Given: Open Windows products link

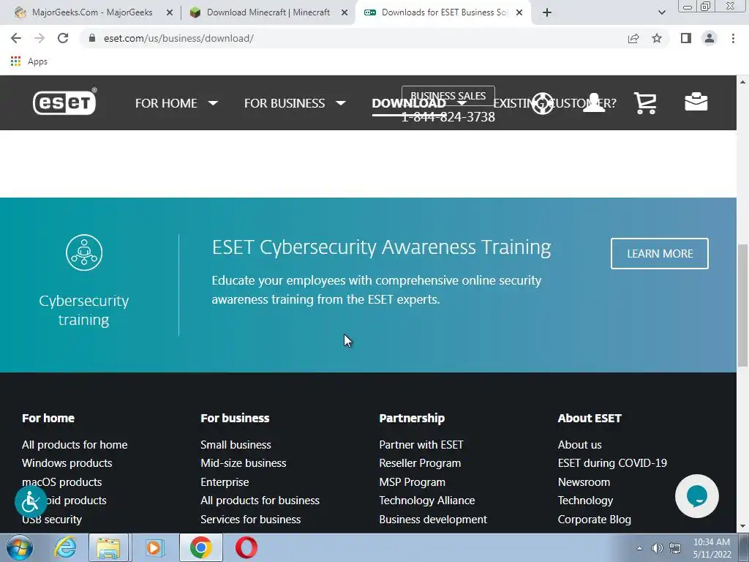Looking at the screenshot, I should [67, 463].
